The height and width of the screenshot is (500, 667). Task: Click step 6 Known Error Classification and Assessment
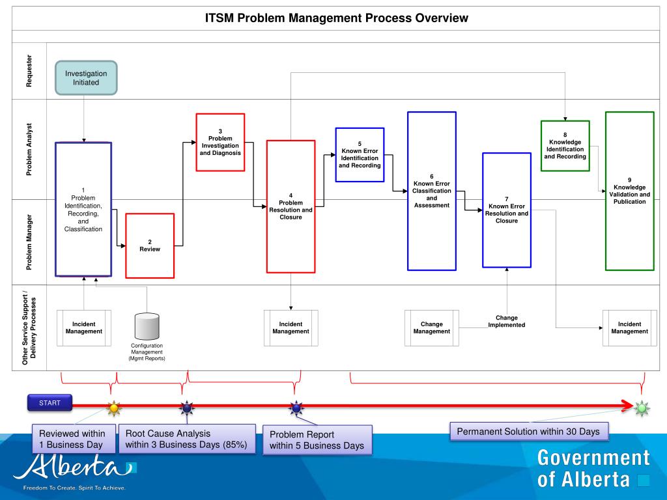pyautogui.click(x=432, y=191)
